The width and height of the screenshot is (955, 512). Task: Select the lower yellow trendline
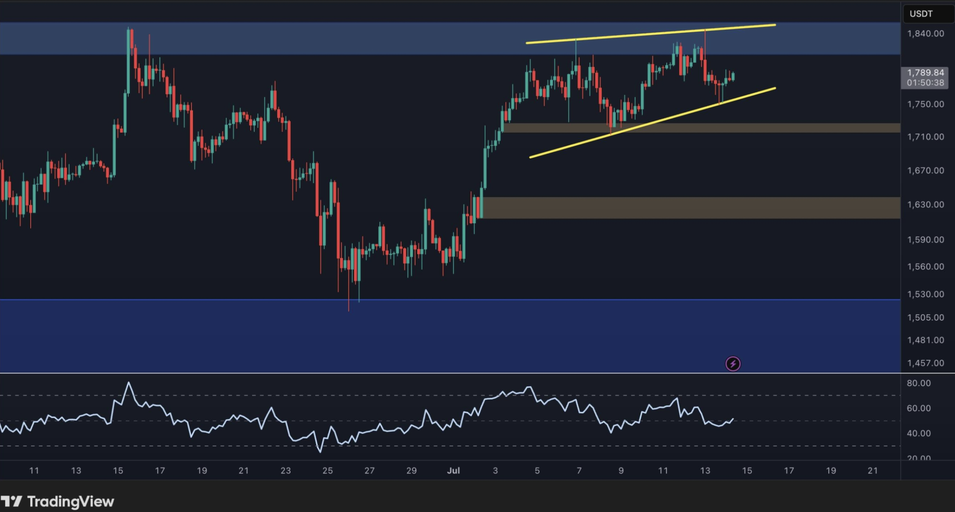click(653, 123)
